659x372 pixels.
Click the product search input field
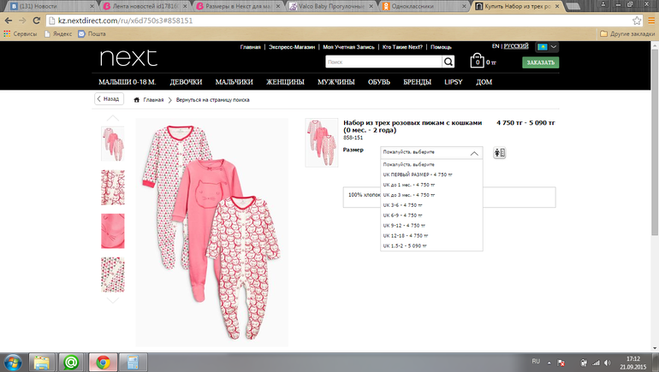383,62
